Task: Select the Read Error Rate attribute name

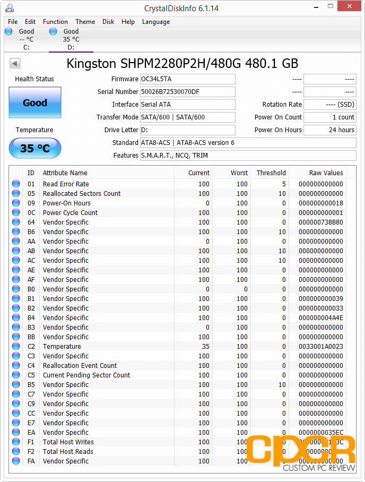Action: pyautogui.click(x=66, y=184)
